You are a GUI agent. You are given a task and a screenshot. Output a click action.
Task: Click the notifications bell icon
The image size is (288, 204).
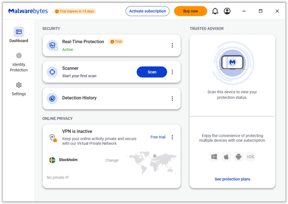215,11
